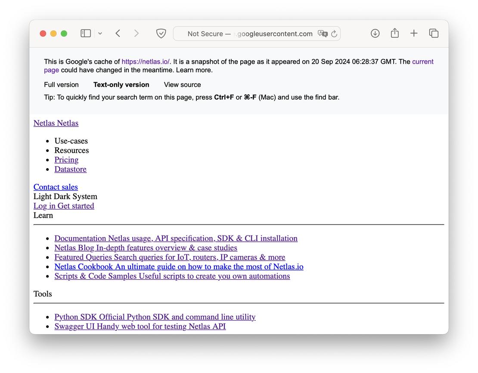The image size is (478, 373).
Task: Open the translate options in the address bar
Action: [323, 33]
